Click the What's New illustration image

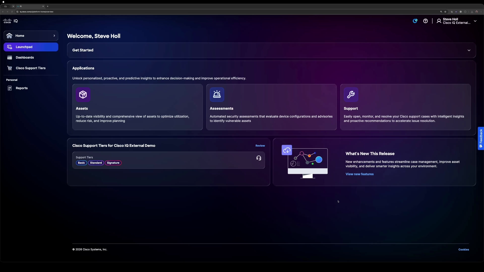(305, 161)
